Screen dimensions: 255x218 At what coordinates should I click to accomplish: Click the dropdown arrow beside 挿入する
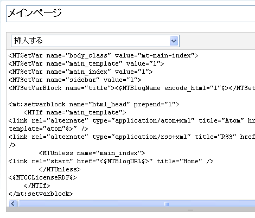pos(174,41)
